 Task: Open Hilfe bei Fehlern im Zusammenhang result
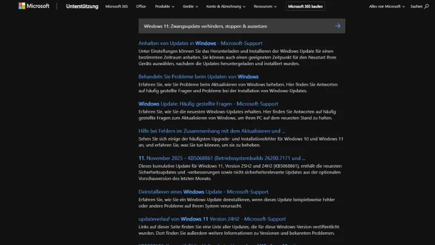click(212, 131)
